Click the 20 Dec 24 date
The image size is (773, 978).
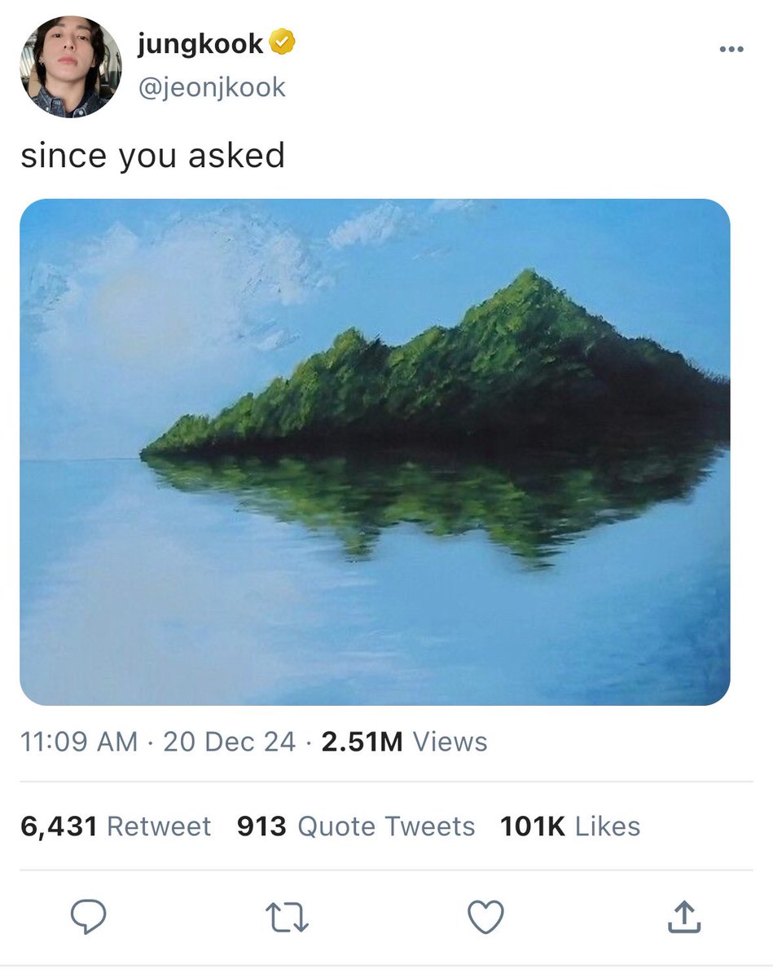229,742
